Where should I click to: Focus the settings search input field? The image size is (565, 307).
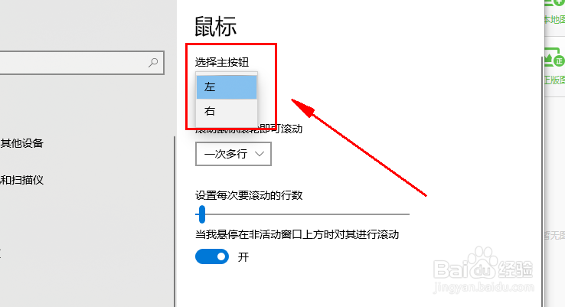(x=82, y=63)
